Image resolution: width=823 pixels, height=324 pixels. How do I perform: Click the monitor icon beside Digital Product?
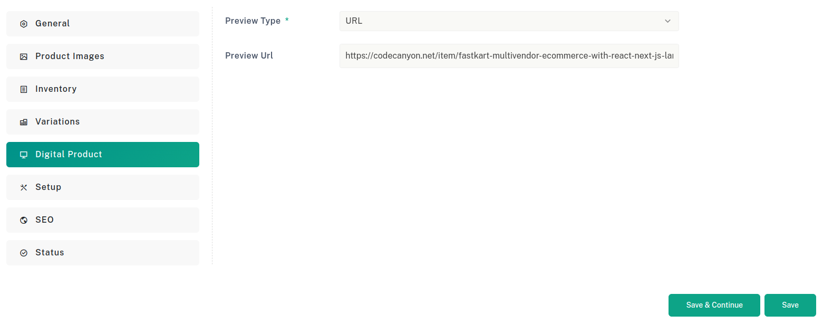23,155
